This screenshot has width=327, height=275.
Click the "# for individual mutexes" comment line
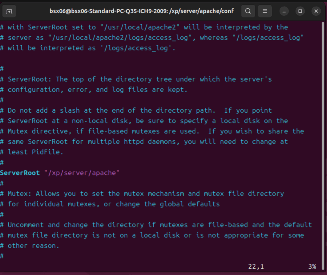tap(110, 204)
